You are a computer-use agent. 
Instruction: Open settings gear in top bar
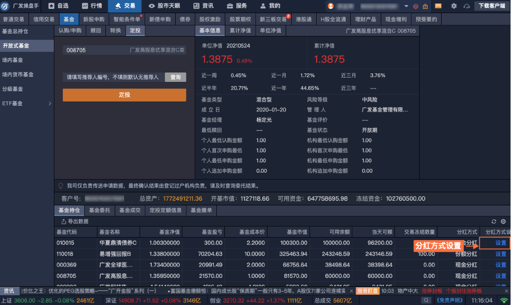[x=453, y=6]
